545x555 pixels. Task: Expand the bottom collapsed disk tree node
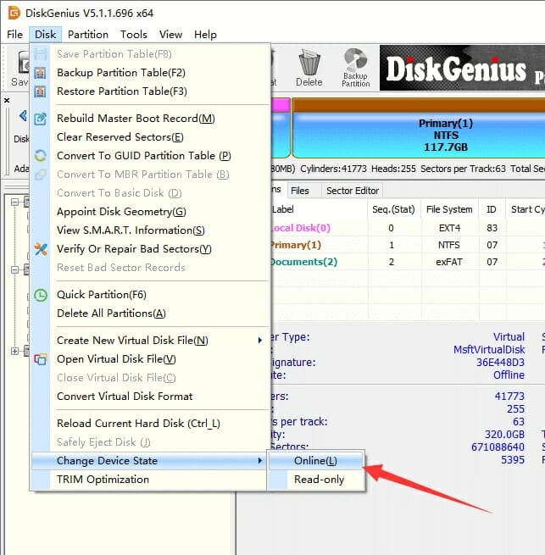point(14,351)
